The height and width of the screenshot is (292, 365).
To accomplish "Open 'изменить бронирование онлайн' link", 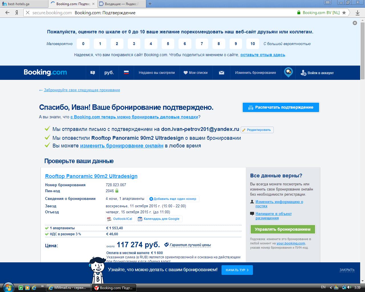I will (x=122, y=146).
